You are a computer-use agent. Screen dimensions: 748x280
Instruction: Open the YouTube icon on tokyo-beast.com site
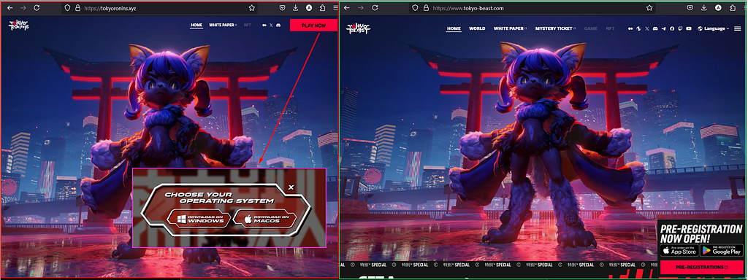coord(688,28)
